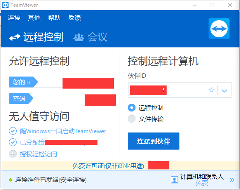240x190 pixels.
Task: Click the 连接到伙伴 button
Action: [x=153, y=141]
